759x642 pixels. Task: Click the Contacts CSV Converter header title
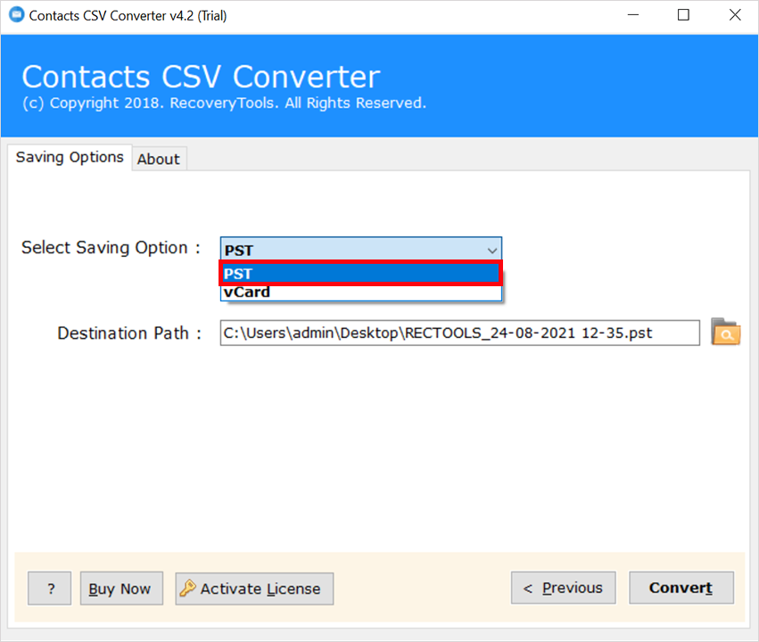point(201,77)
